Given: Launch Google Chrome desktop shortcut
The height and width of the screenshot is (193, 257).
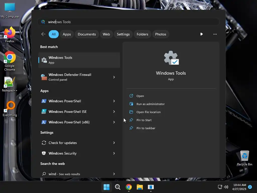Looking at the screenshot, I should 10,61.
